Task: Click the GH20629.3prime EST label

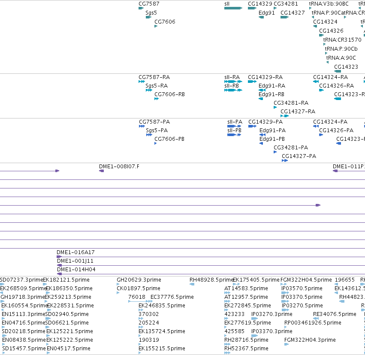Action: coord(139,280)
